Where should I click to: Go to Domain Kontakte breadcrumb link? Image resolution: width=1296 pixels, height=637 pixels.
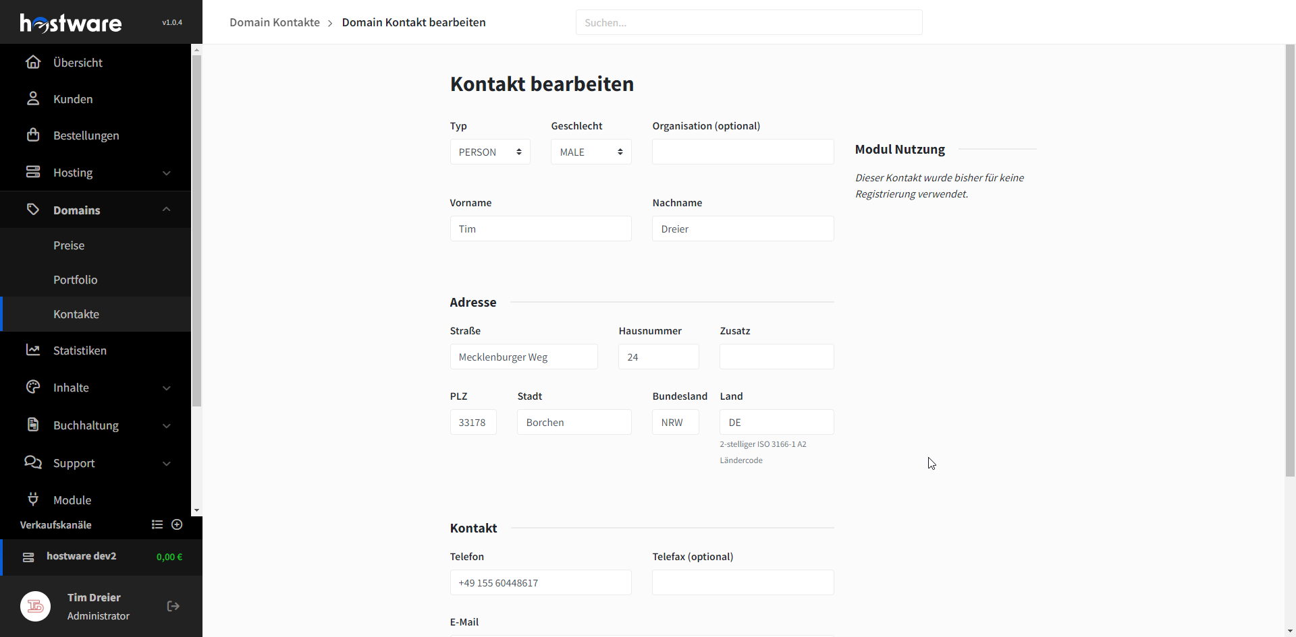click(274, 22)
